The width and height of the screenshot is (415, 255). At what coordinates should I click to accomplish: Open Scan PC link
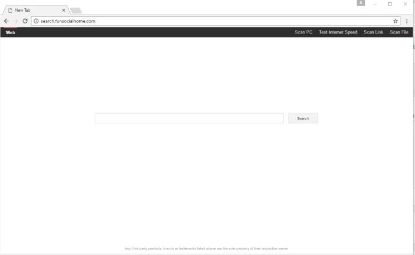303,32
